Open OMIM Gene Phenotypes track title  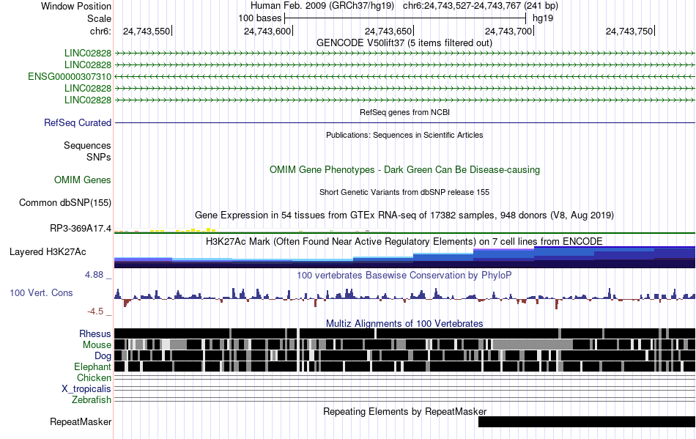click(404, 169)
